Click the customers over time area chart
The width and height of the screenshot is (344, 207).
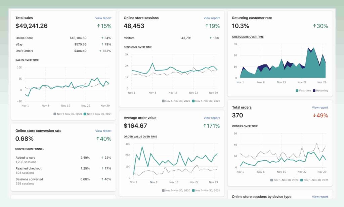283,61
